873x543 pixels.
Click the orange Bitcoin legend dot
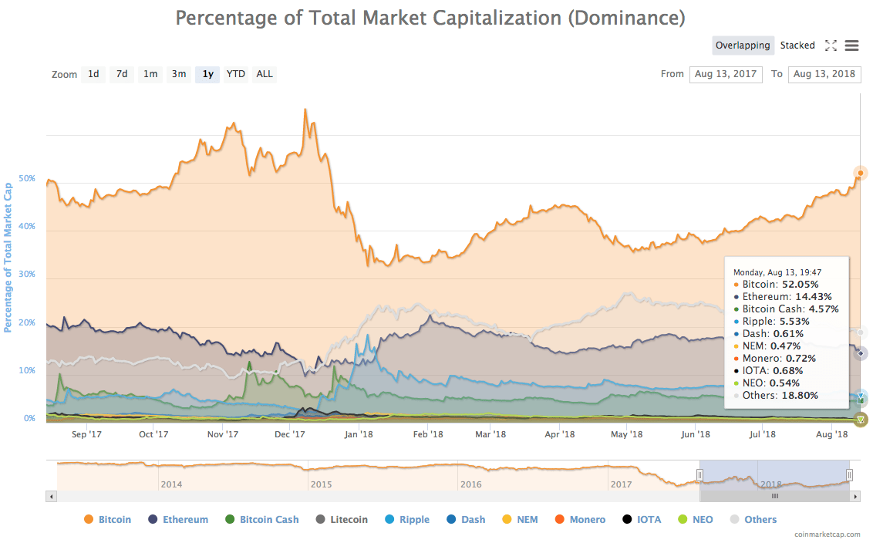point(87,519)
